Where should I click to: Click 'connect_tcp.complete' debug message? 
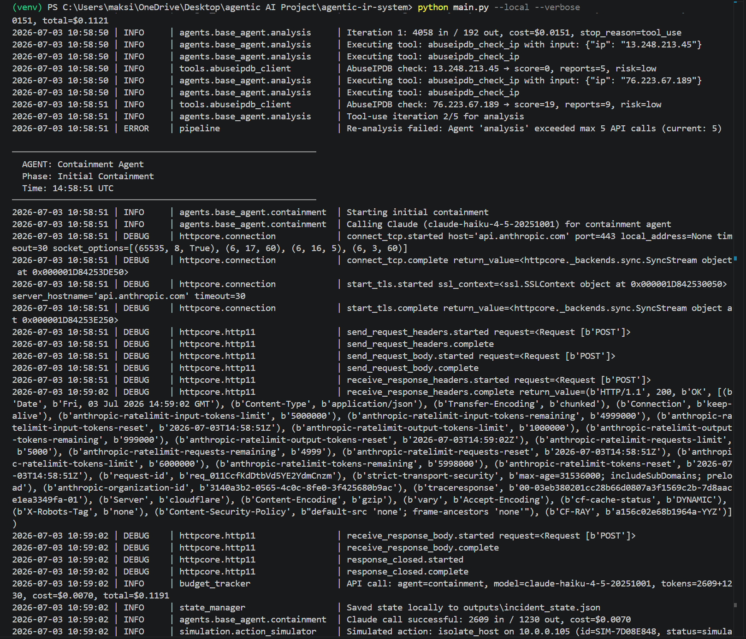click(x=539, y=260)
